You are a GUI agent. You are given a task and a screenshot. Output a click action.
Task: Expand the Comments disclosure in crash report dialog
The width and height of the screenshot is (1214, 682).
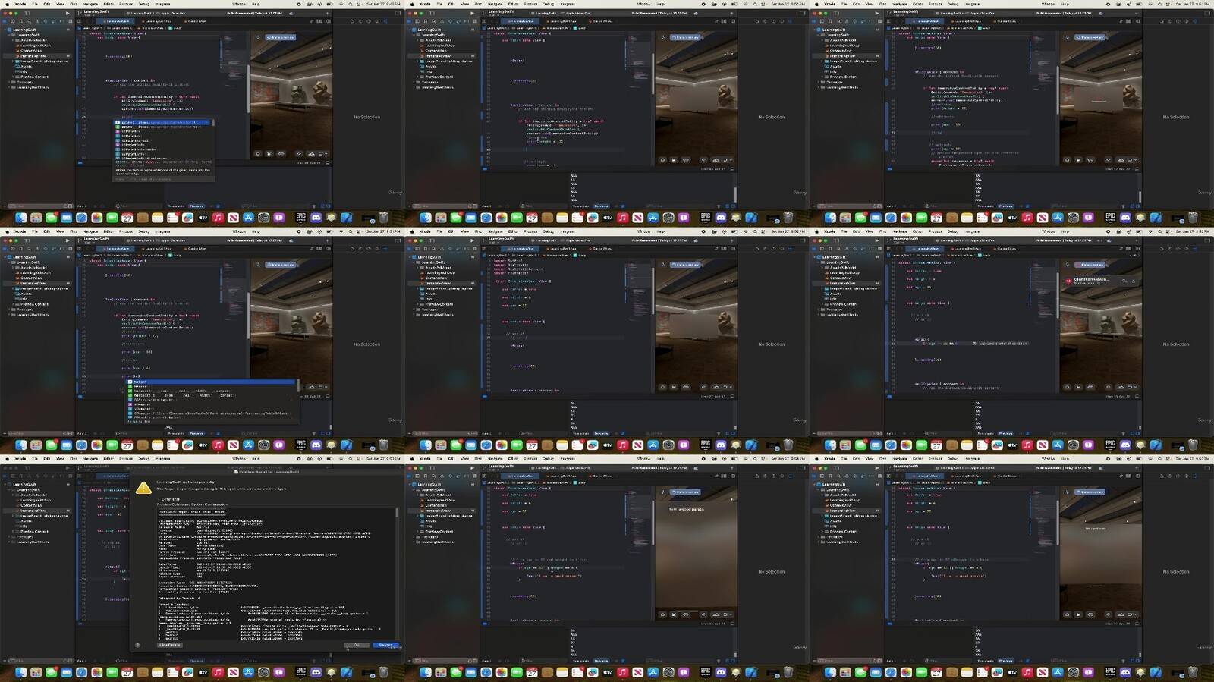159,499
